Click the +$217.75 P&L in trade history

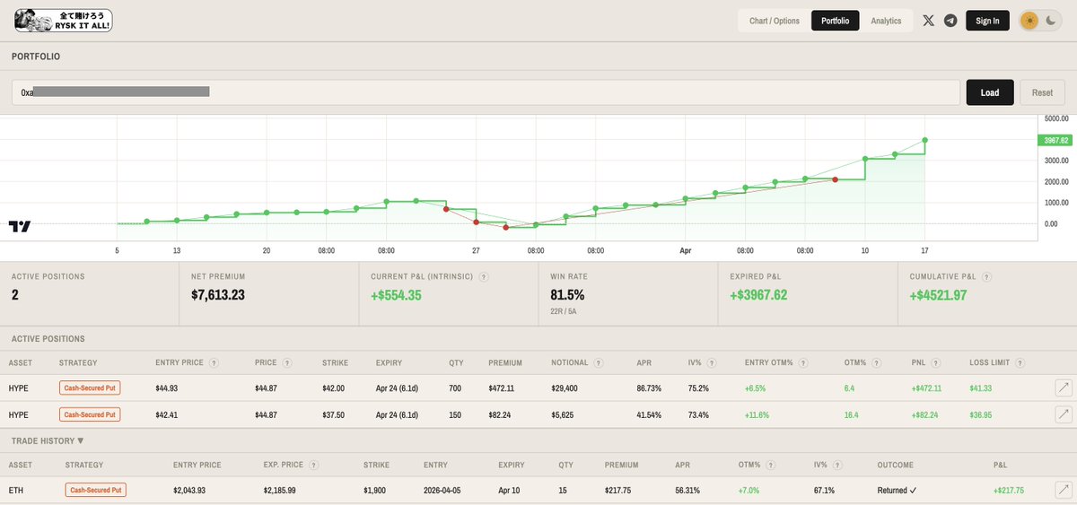point(1009,491)
